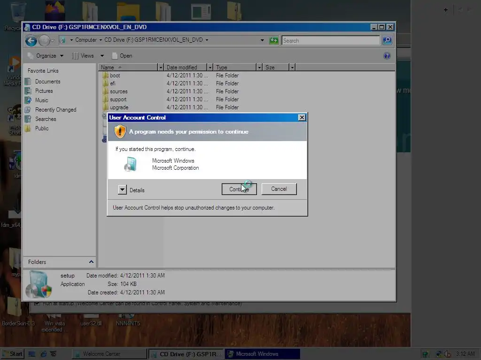Click the magnifier search button
The width and height of the screenshot is (481, 360).
(387, 40)
